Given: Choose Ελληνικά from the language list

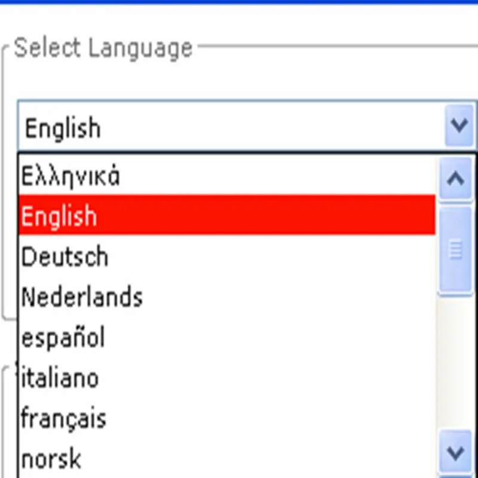Looking at the screenshot, I should 71,176.
